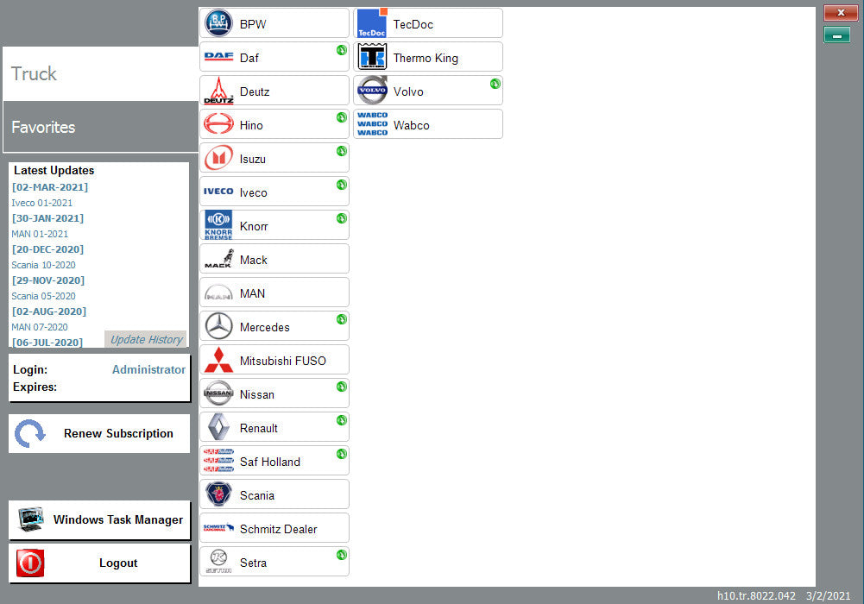Choose the Deutz logo icon
The height and width of the screenshot is (604, 864).
(218, 91)
